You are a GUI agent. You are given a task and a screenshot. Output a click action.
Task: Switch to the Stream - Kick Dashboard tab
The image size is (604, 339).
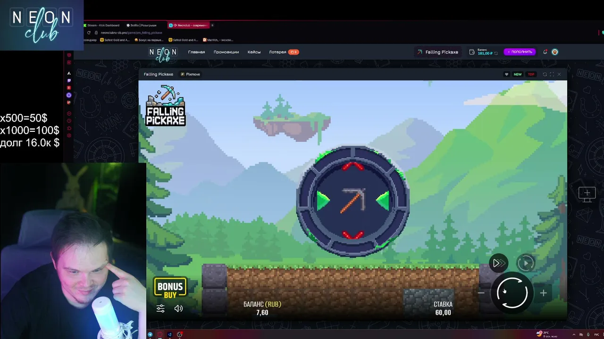pyautogui.click(x=102, y=25)
